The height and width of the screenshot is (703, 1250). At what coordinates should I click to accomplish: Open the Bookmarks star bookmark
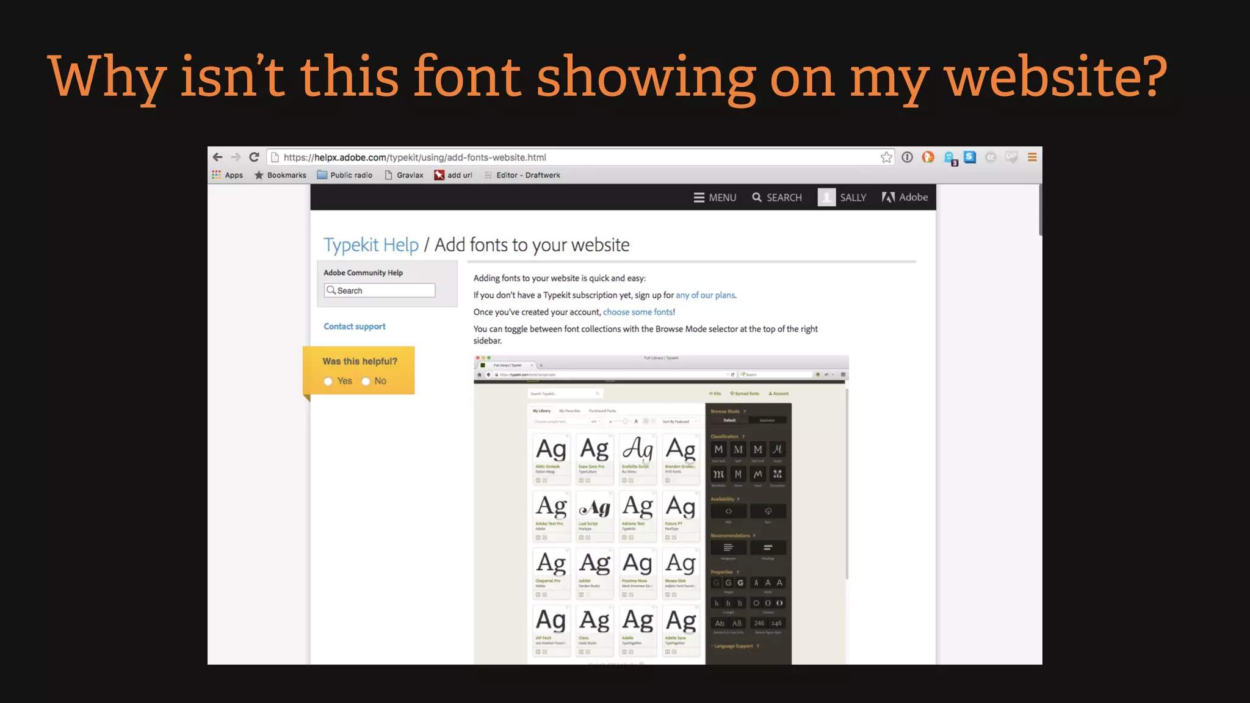click(x=280, y=175)
